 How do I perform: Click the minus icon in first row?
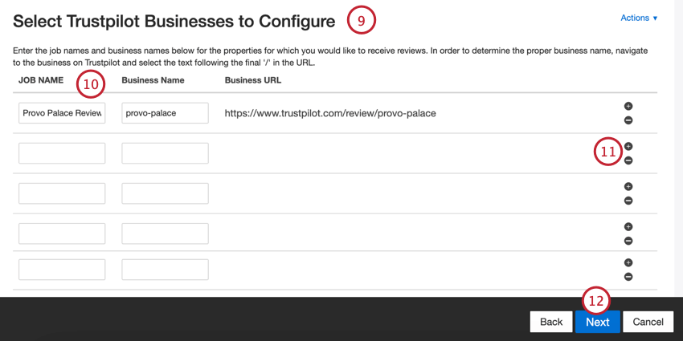628,120
